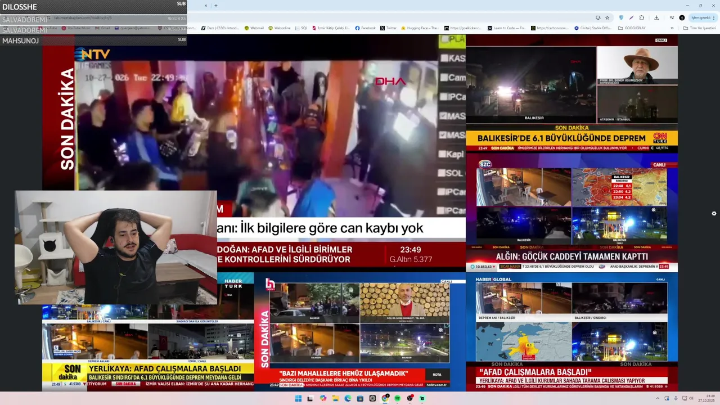Select the Halk TV live stream tile
This screenshot has width=720, height=405.
pyautogui.click(x=360, y=332)
